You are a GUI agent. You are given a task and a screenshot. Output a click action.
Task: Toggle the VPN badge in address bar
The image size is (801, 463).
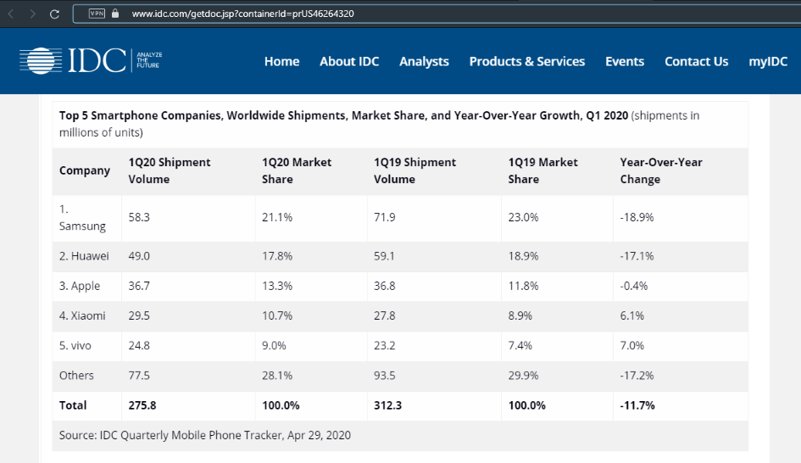click(x=97, y=14)
